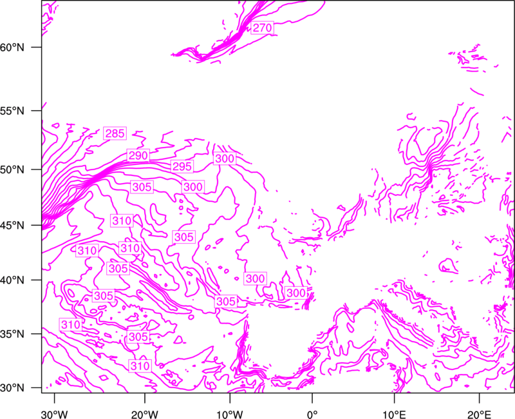Select the 35°N latitude axis label
Viewport: 515px width, 419px height.
coord(12,334)
